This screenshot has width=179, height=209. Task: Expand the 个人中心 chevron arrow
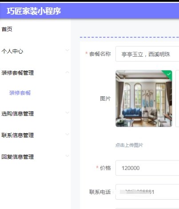[68, 50]
